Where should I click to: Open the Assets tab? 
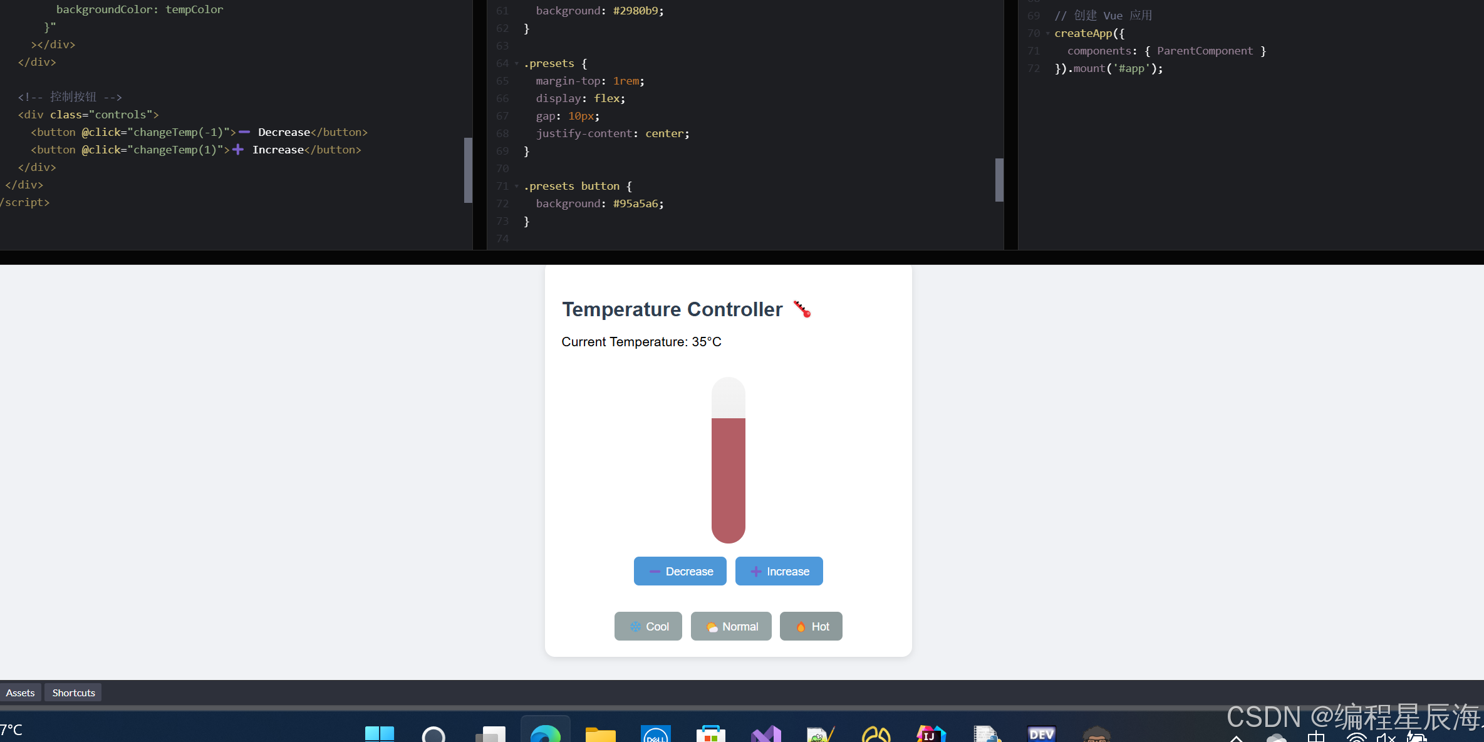coord(20,693)
